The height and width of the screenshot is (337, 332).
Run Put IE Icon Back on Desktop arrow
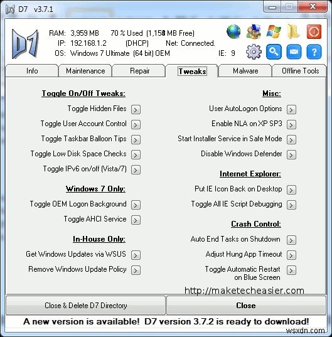291,190
